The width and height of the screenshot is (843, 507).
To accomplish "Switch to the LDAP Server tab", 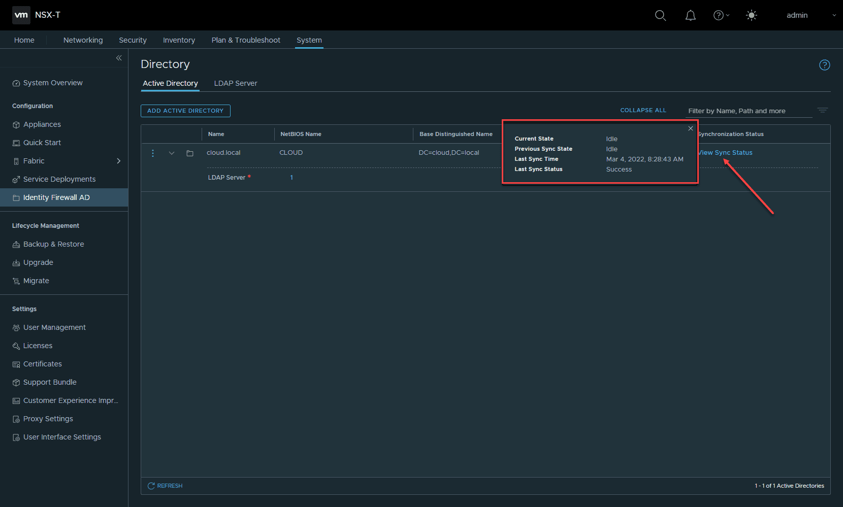I will (236, 83).
